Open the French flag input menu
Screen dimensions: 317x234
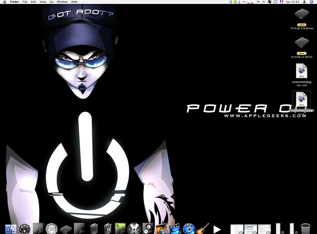point(282,2)
